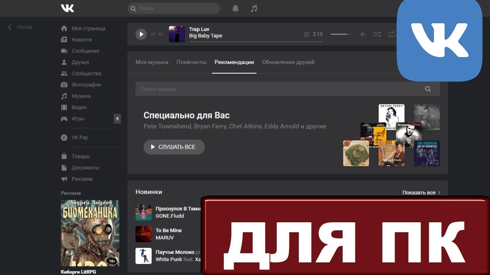Open 'Фотографии' in sidebar

coord(86,85)
